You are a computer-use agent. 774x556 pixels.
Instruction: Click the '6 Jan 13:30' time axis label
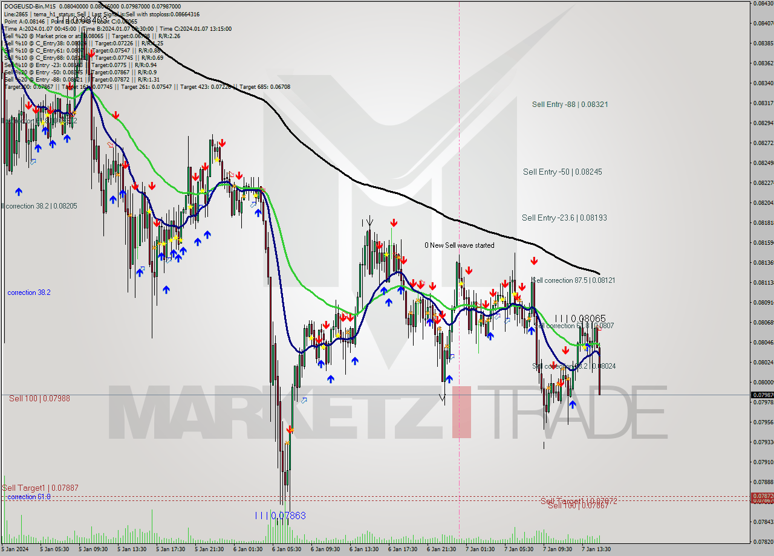364,549
